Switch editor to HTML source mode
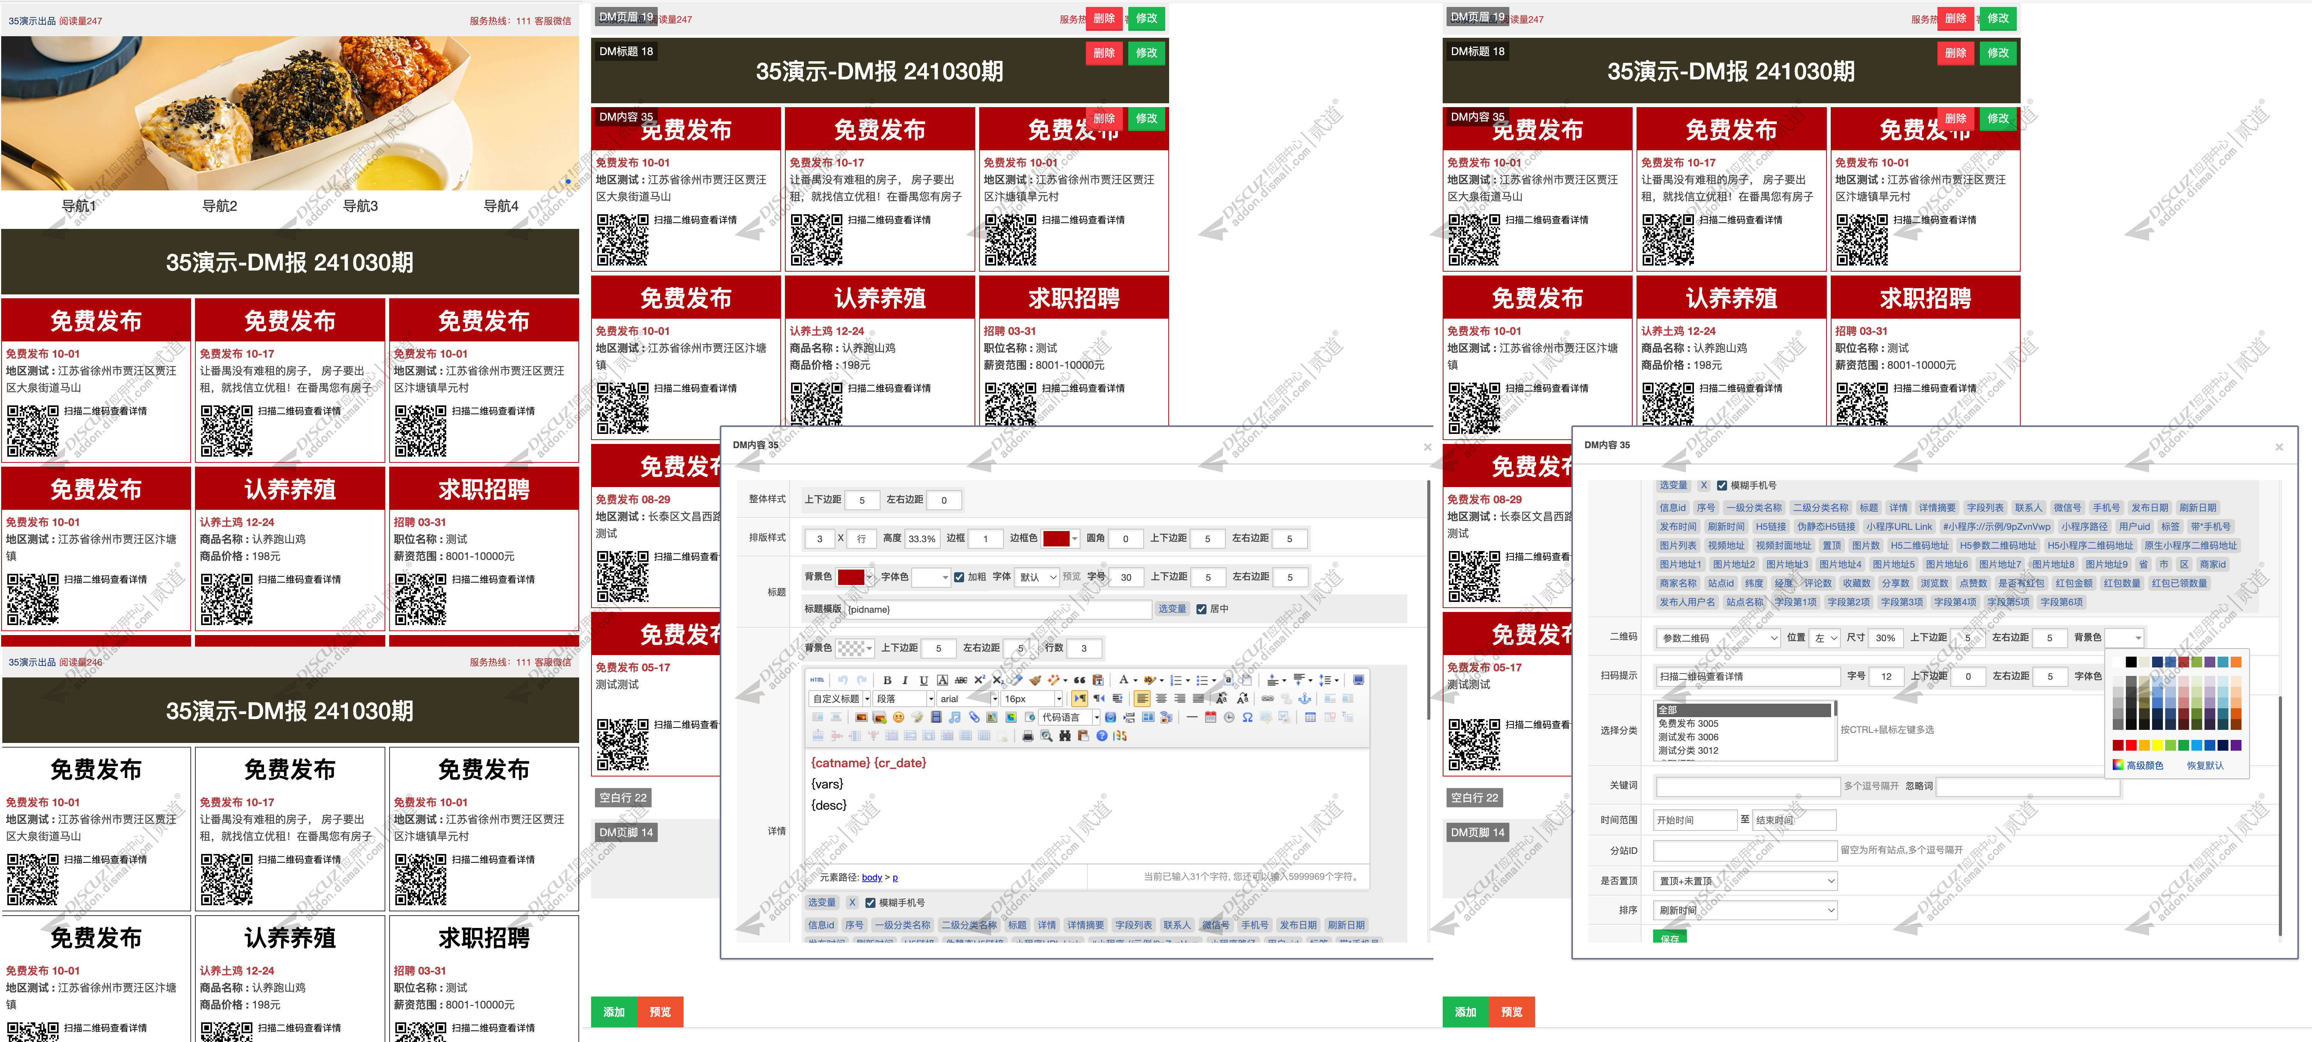The width and height of the screenshot is (2312, 1042). point(818,680)
